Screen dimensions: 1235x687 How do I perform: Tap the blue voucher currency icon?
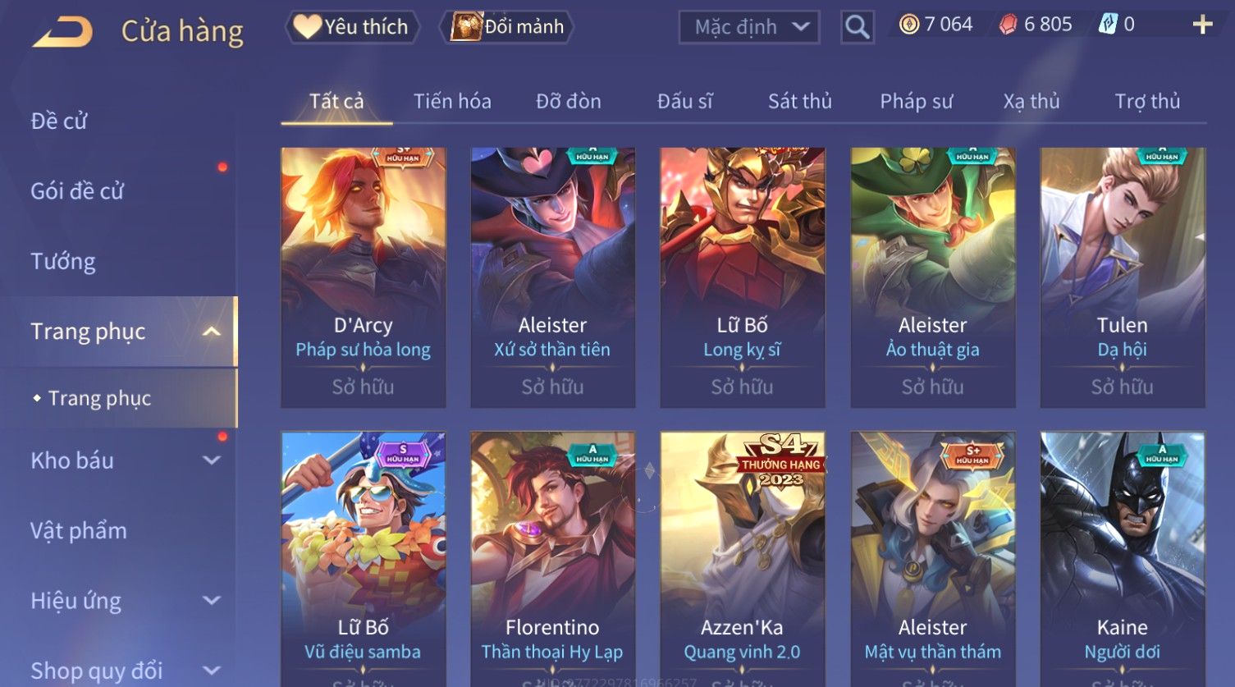pos(1108,25)
